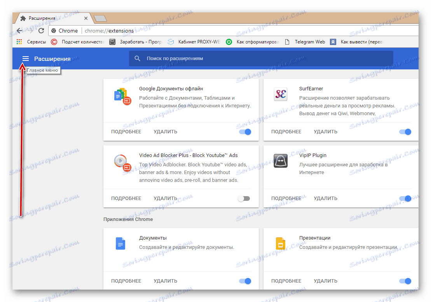Click УДАЛИТЬ for Google Документы офлайн
This screenshot has width=431, height=302.
pos(166,132)
